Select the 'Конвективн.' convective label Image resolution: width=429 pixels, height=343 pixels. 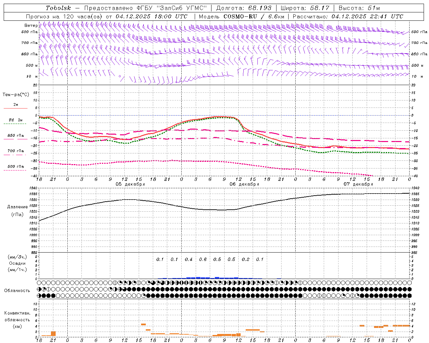pyautogui.click(x=17, y=313)
